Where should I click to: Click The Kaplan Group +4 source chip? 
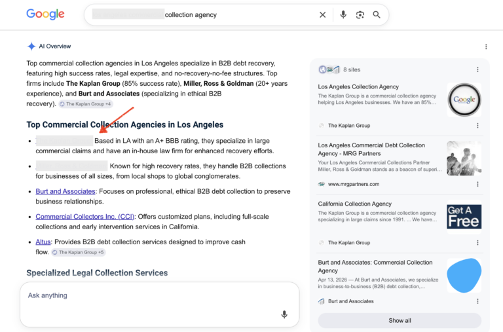[85, 104]
